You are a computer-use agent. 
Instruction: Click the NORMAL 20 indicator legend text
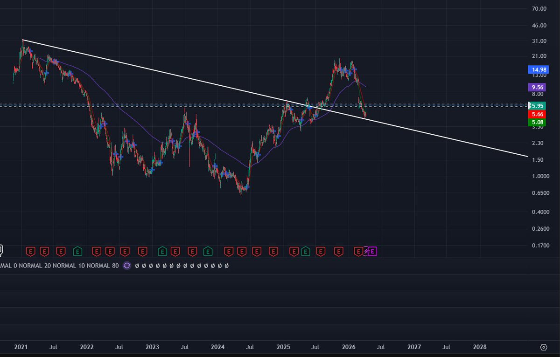coord(35,266)
